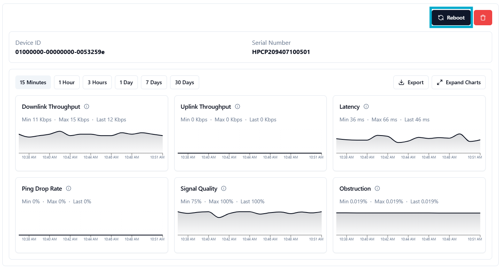Expand Charts to full view

(458, 82)
